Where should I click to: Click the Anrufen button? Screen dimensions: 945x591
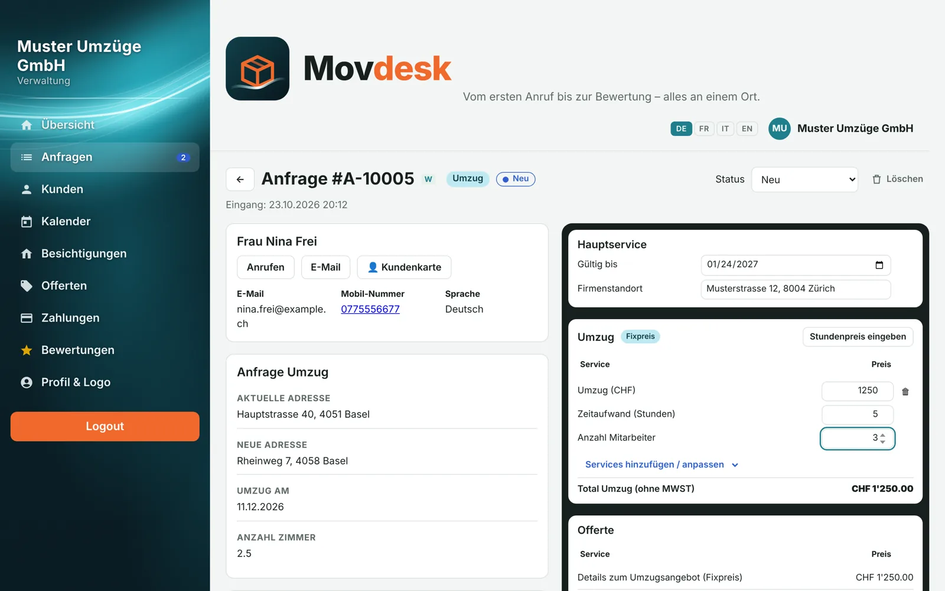(266, 267)
